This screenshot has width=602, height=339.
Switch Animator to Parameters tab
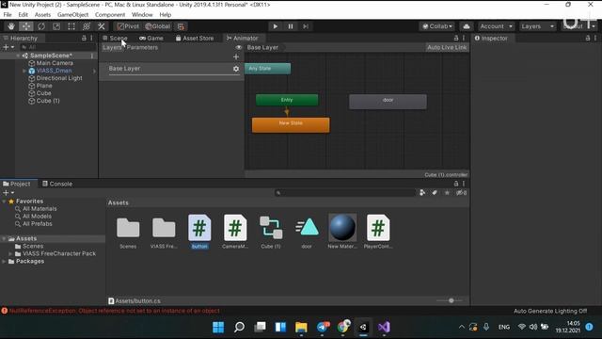coord(142,47)
